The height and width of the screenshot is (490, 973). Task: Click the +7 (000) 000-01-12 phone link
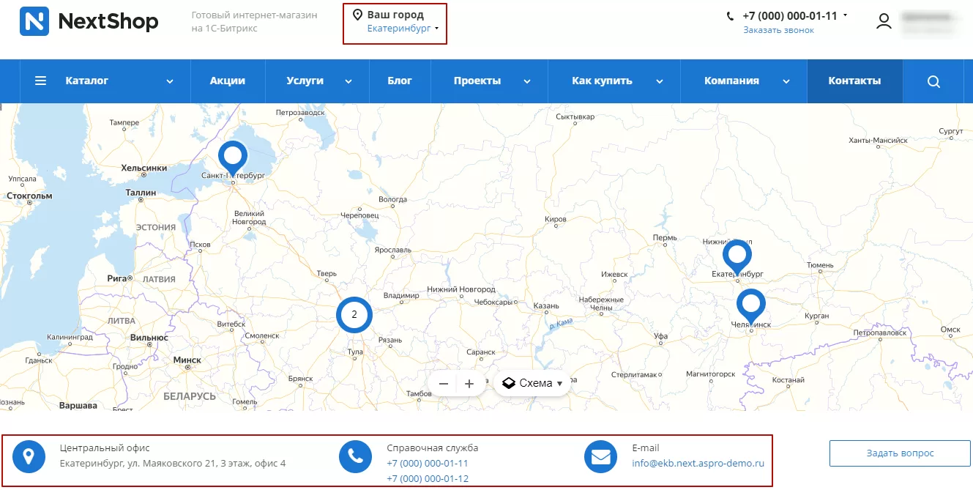(x=427, y=479)
